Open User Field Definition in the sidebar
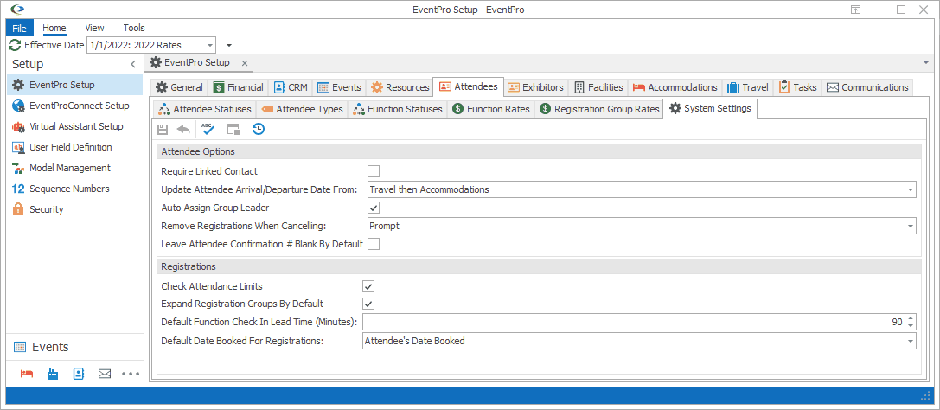This screenshot has height=410, width=940. (x=75, y=147)
